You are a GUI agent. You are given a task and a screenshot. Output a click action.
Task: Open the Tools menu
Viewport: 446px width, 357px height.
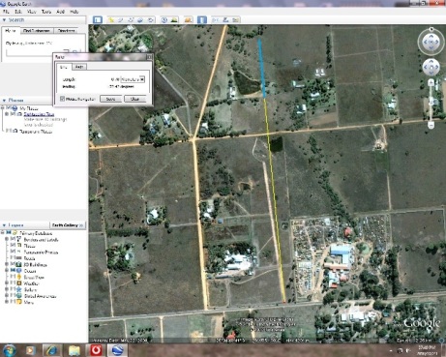click(x=46, y=12)
